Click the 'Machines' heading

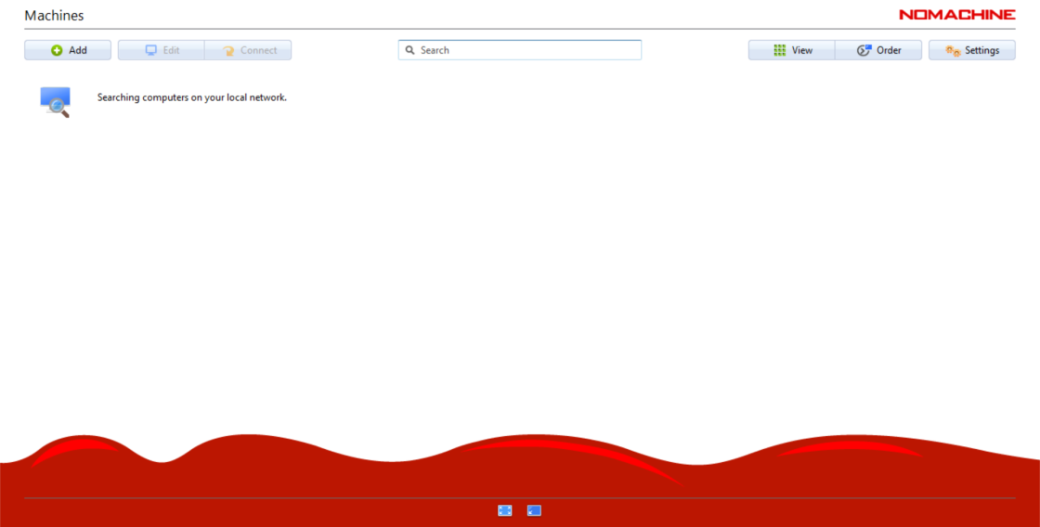click(55, 15)
